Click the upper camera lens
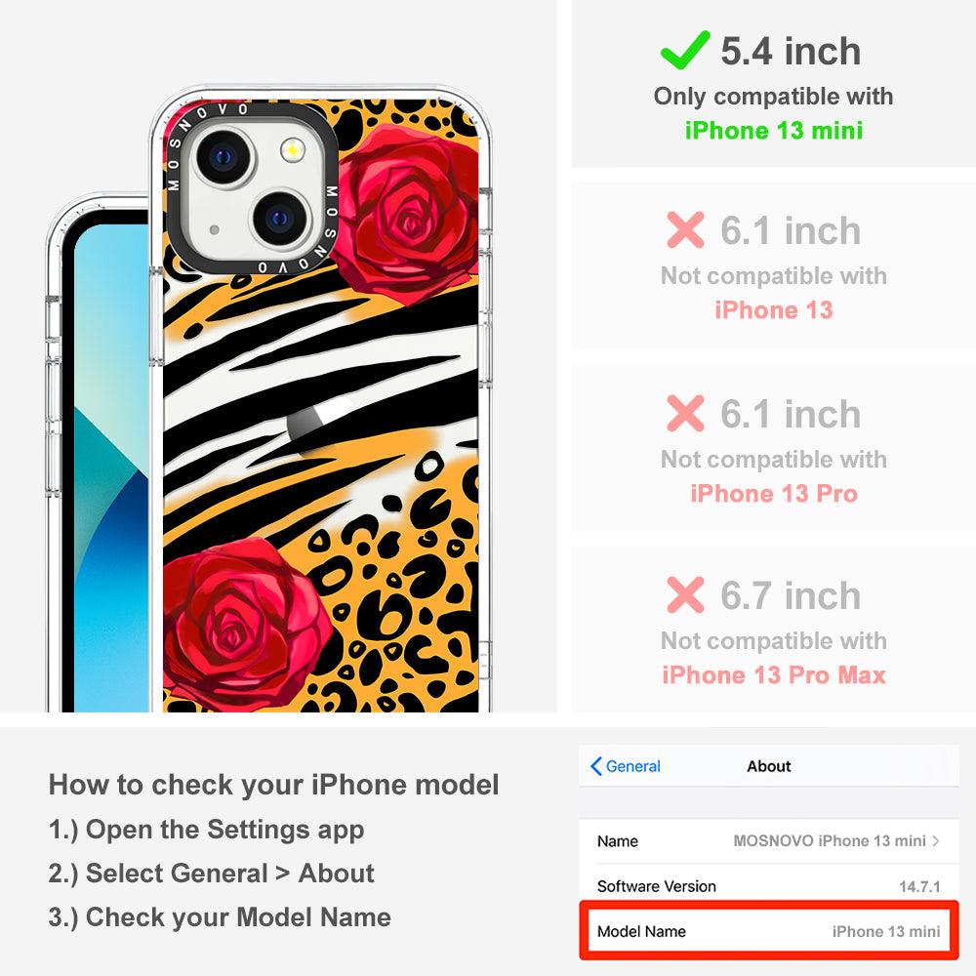The image size is (976, 976). (x=223, y=156)
